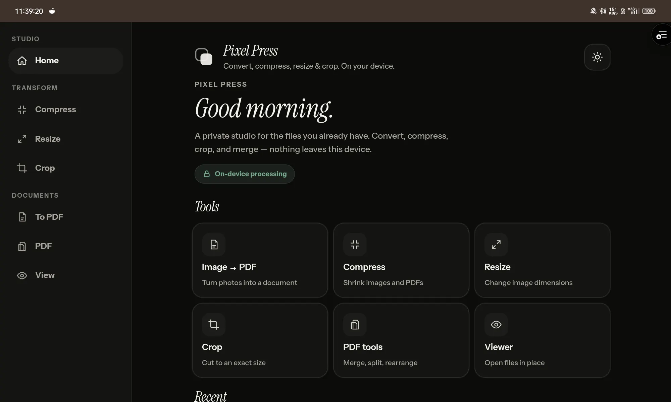The height and width of the screenshot is (402, 671).
Task: Click the 'A private studio' intro paragraph
Action: tap(321, 142)
